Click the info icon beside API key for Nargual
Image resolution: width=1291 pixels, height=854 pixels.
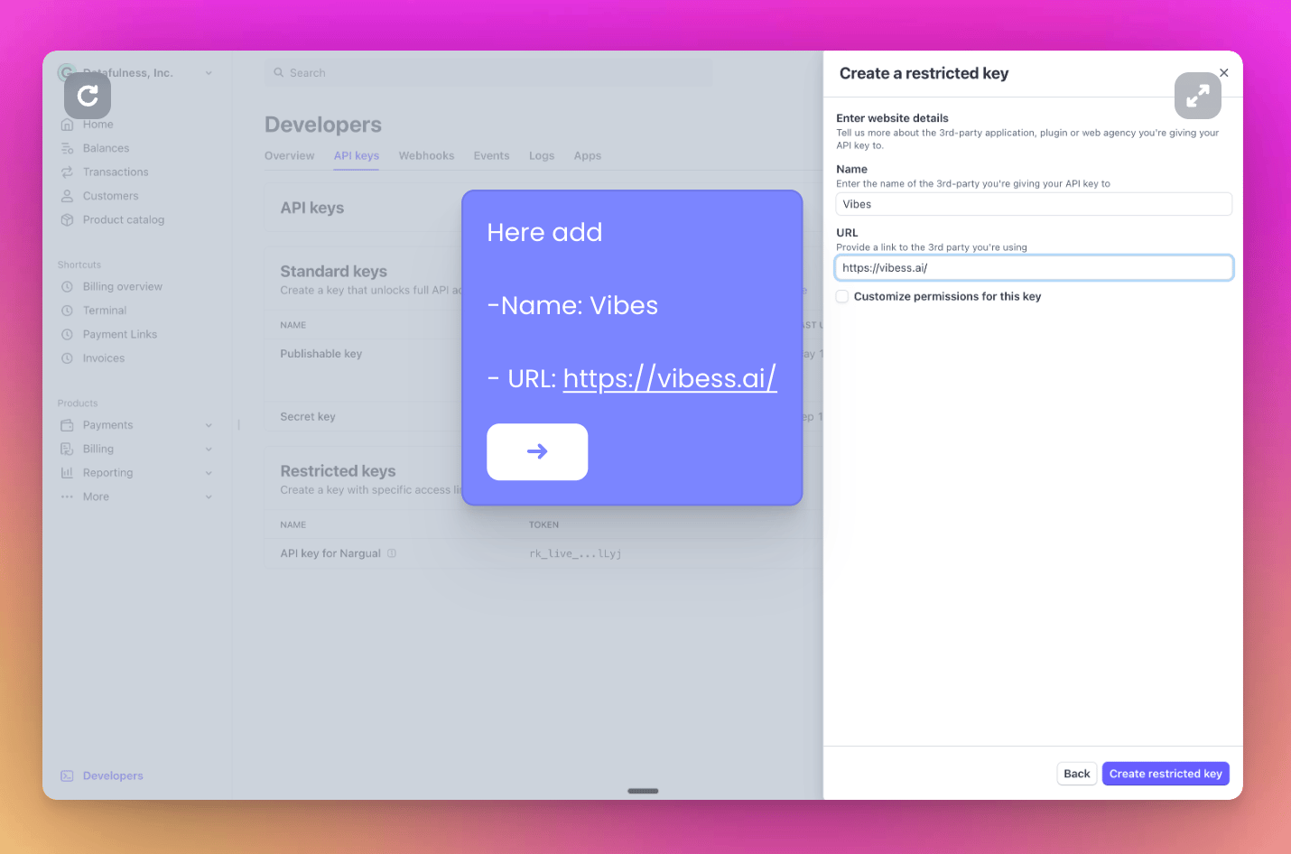coord(392,553)
